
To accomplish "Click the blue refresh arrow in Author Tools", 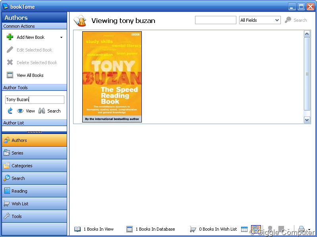I will (x=10, y=111).
